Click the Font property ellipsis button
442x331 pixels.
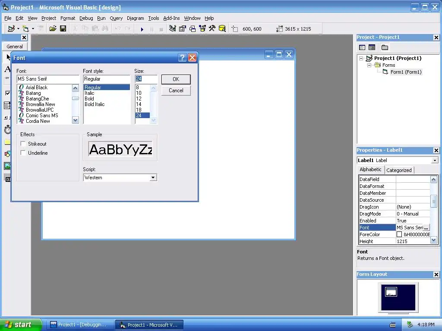click(x=426, y=228)
